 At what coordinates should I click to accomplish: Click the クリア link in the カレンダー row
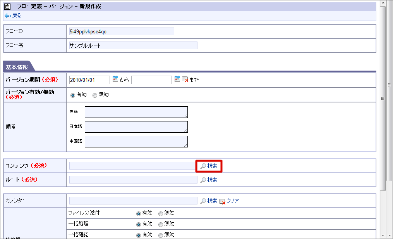(233, 201)
